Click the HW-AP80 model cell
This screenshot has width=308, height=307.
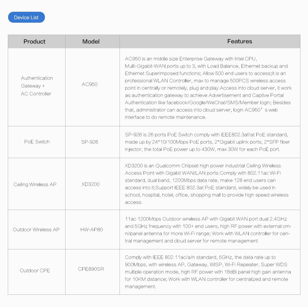92,230
